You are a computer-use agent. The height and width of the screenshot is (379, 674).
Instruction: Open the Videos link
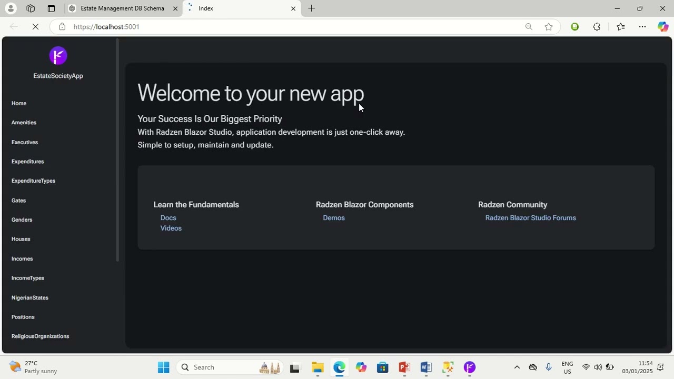coord(171,228)
